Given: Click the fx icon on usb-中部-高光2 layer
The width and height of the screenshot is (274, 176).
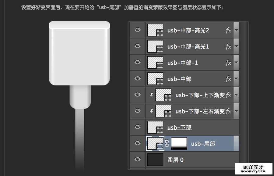Looking at the screenshot, I should coord(229,30).
